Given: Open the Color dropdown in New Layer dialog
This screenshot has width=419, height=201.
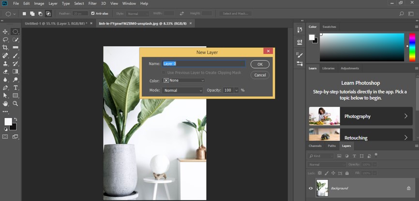Looking at the screenshot, I should click(x=184, y=80).
